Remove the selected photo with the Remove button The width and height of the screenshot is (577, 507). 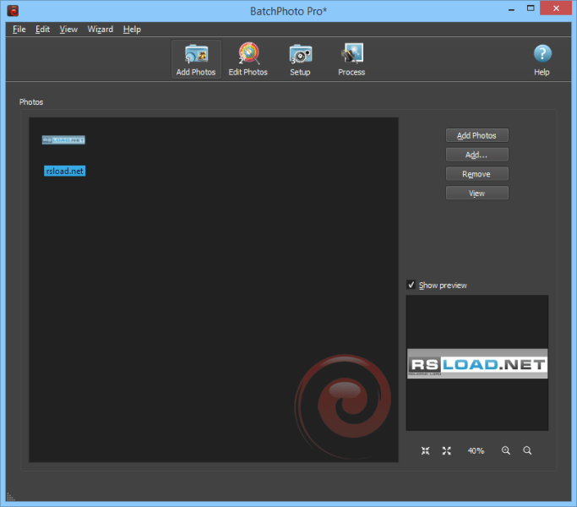coord(477,174)
